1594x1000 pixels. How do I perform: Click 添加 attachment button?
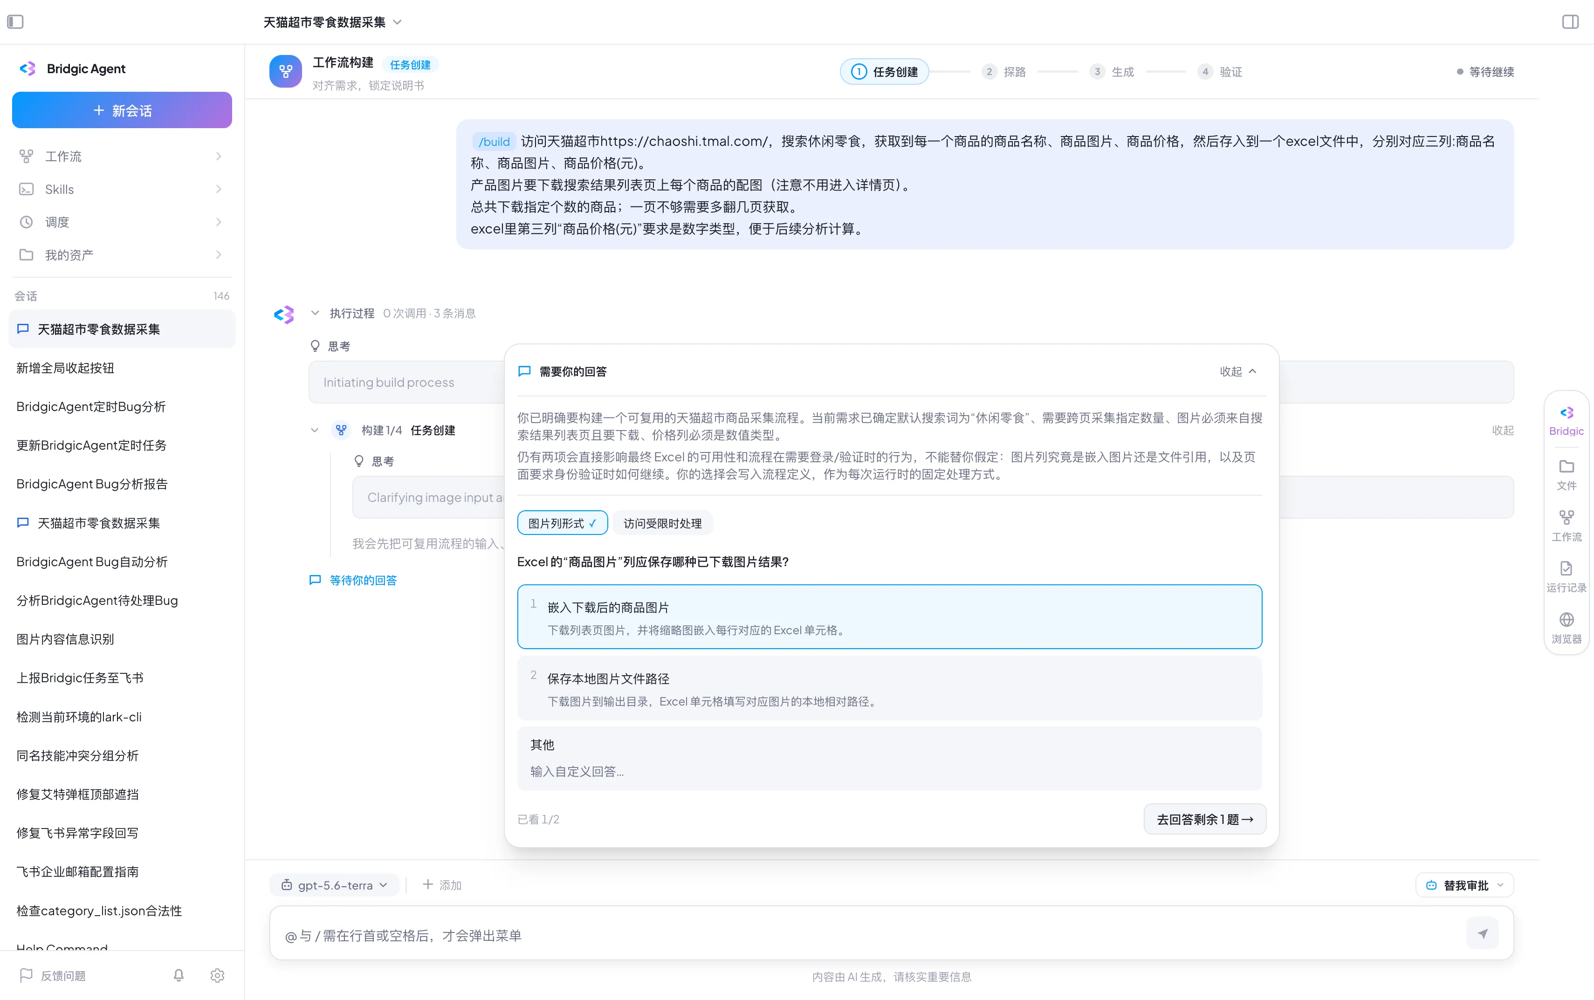[442, 885]
